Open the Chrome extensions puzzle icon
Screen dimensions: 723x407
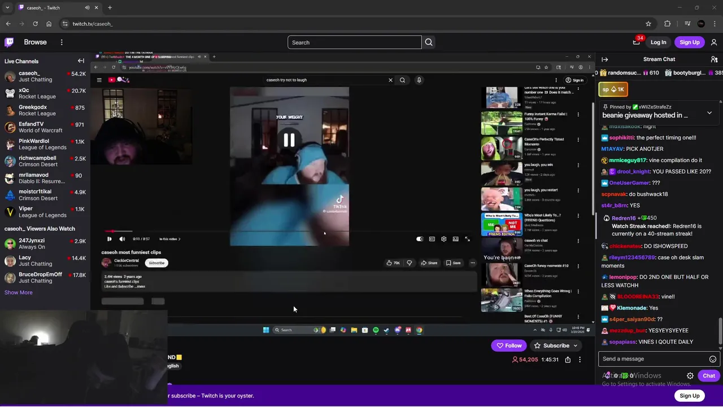pos(668,24)
